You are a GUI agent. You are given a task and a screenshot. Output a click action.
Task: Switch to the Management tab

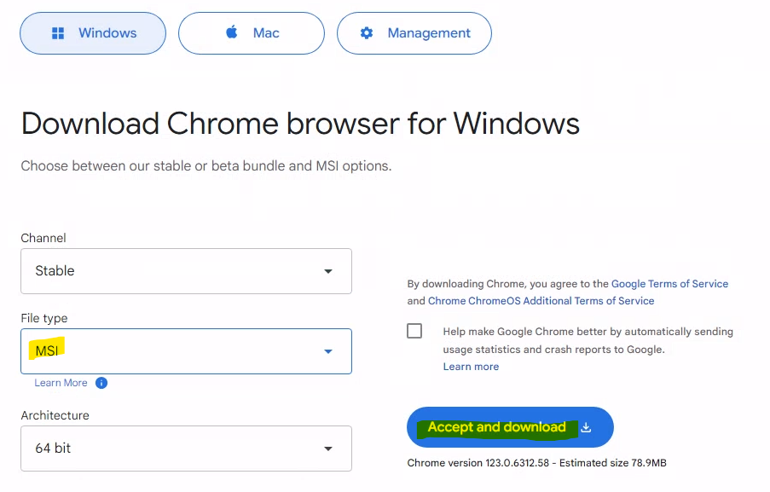[414, 33]
